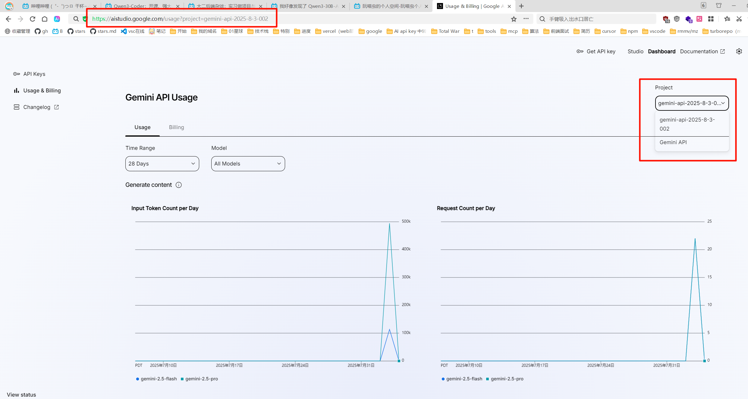Image resolution: width=748 pixels, height=399 pixels.
Task: Click the info icon beside Generate content
Action: (x=179, y=185)
